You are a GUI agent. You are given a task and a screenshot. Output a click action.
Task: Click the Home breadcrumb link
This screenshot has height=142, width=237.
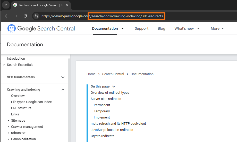(x=91, y=74)
